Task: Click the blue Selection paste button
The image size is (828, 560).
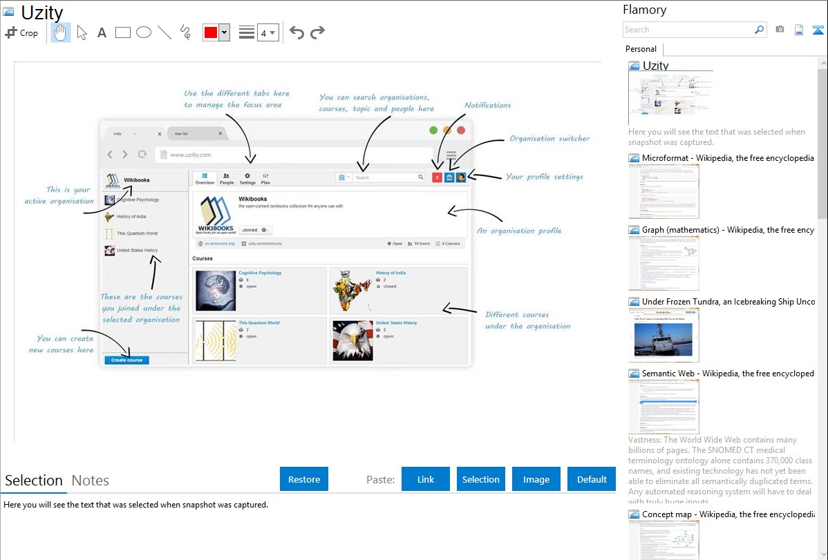Action: 480,479
